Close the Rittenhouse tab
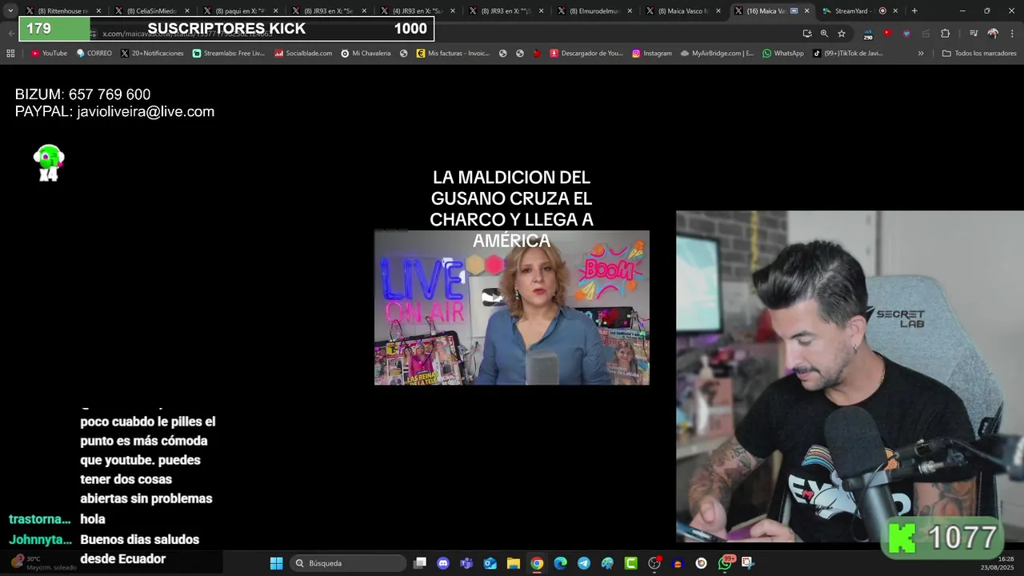This screenshot has width=1024, height=576. click(98, 10)
